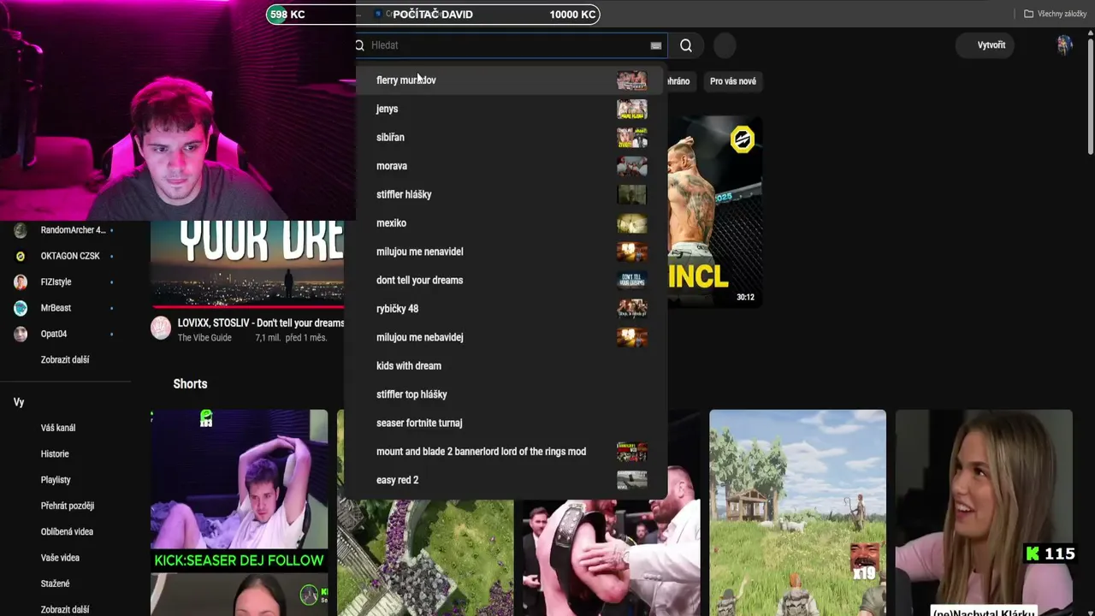This screenshot has width=1095, height=616.
Task: Pick the milujou me nebavidej suggestion
Action: tap(506, 337)
